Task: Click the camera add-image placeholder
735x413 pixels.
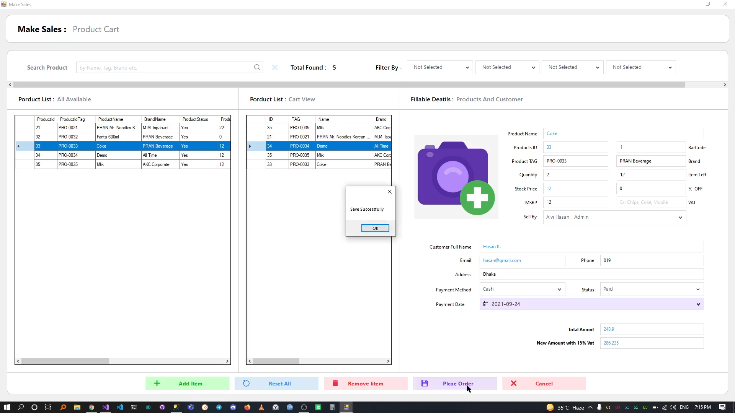Action: coord(456,177)
